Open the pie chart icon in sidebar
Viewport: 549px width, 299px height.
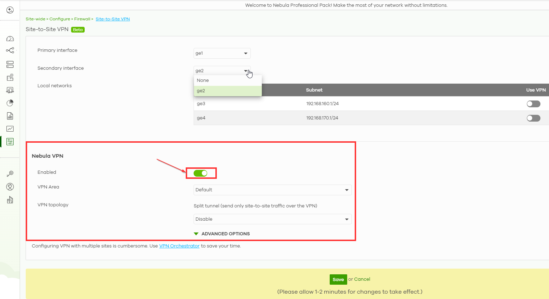(x=10, y=103)
